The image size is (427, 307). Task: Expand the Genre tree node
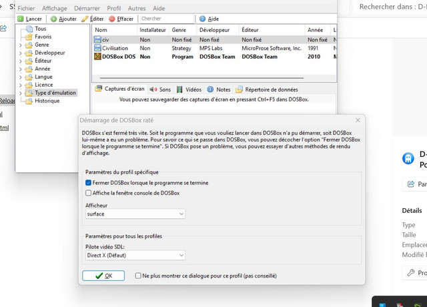[x=21, y=45]
